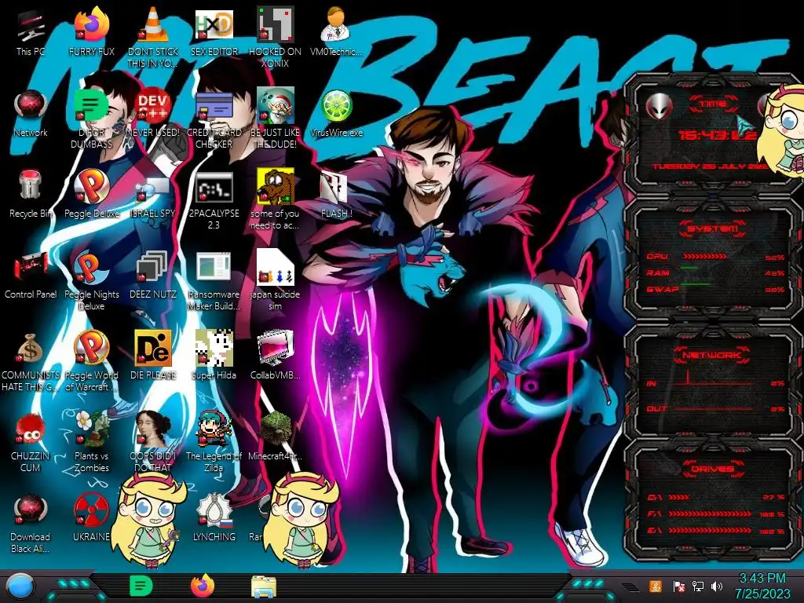Select the COMMUNISTS HATE THIS money bag icon
This screenshot has height=603, width=804.
(31, 361)
